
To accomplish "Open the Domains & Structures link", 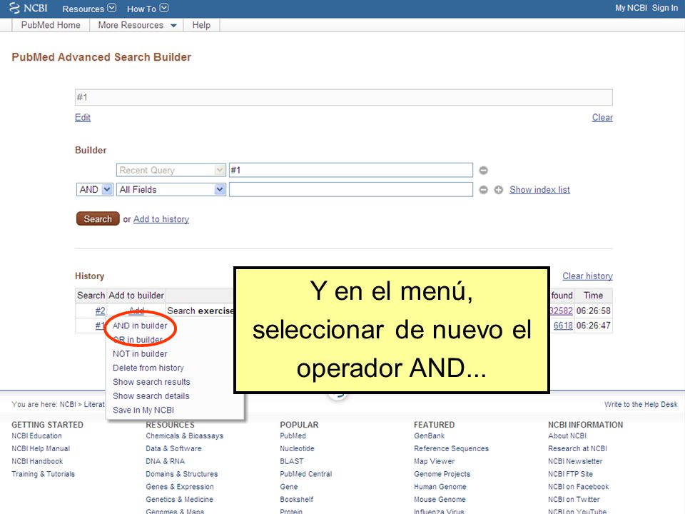I will tap(182, 474).
